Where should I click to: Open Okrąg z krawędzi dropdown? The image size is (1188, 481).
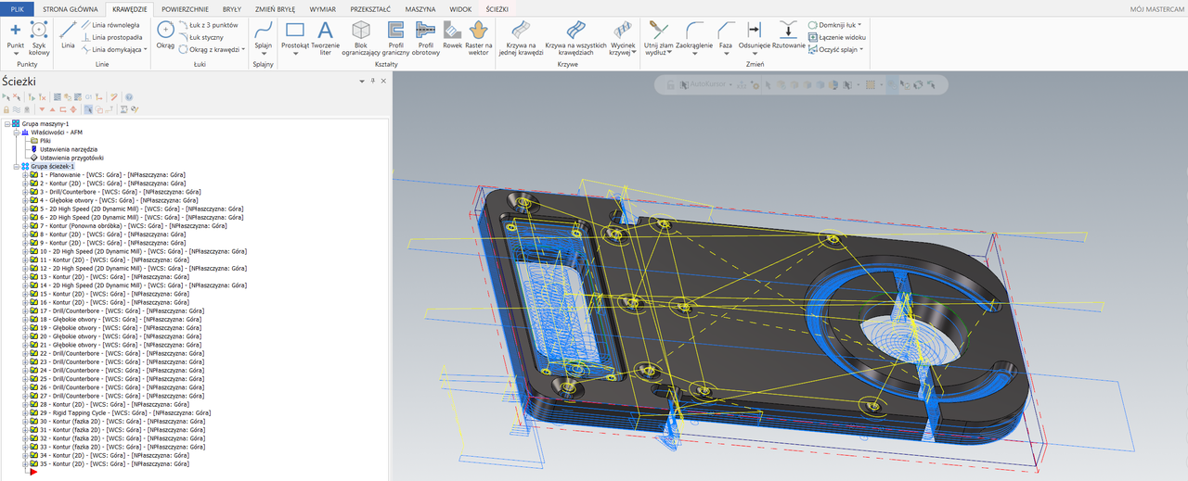[x=243, y=49]
